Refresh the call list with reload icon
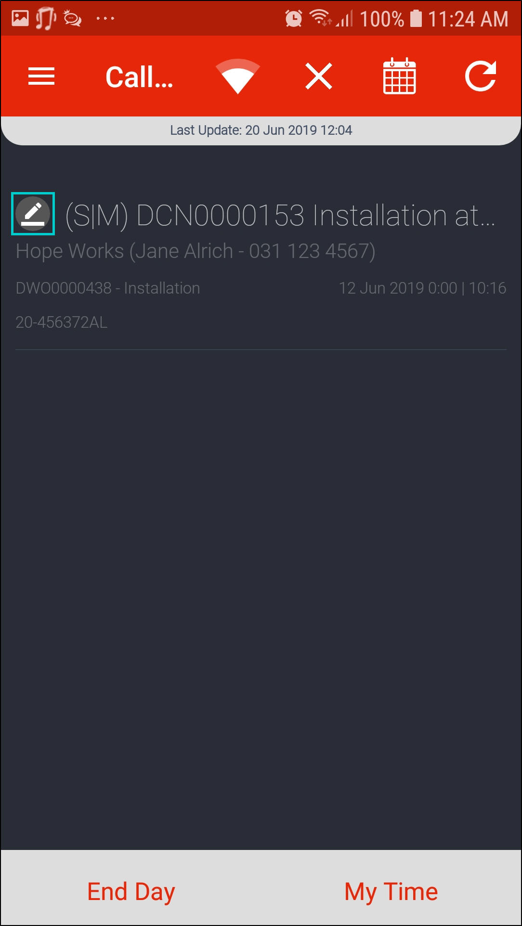 (x=481, y=76)
